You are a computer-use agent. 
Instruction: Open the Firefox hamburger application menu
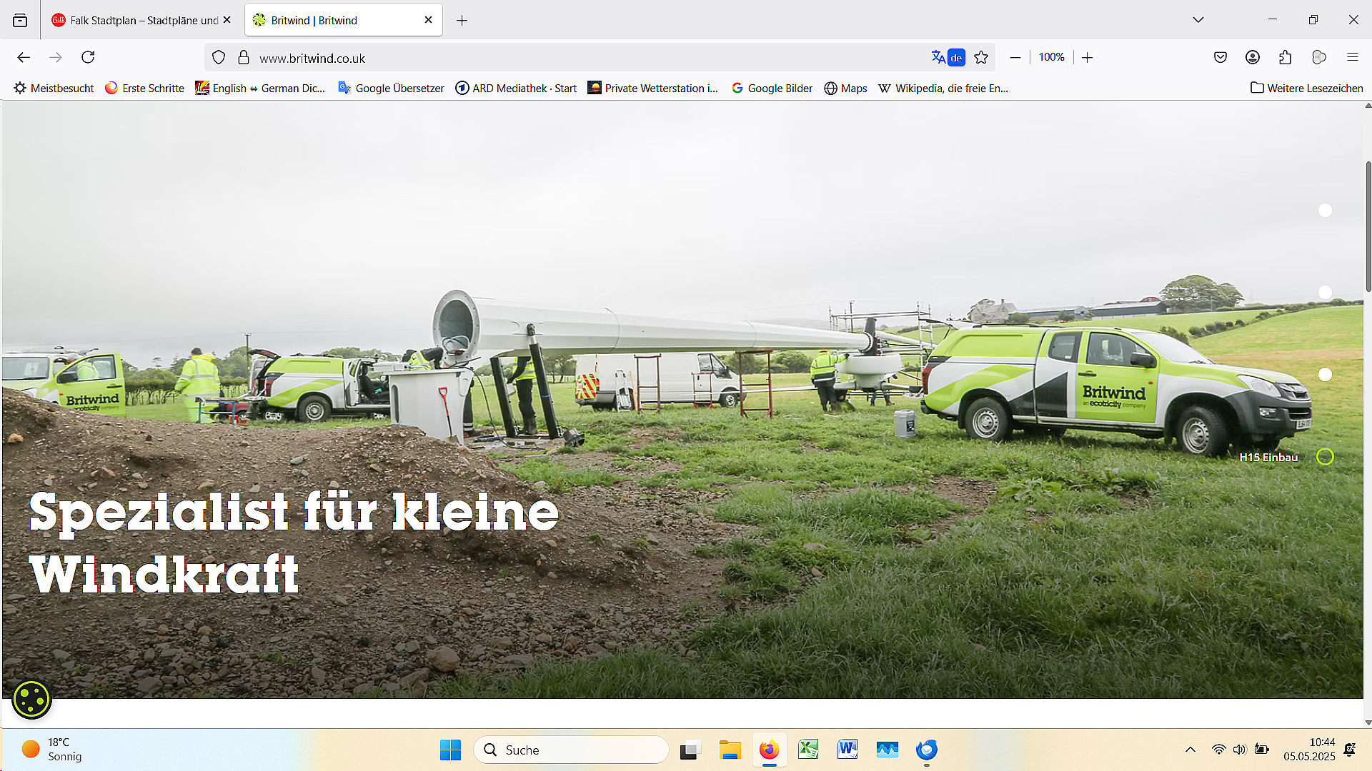1352,57
